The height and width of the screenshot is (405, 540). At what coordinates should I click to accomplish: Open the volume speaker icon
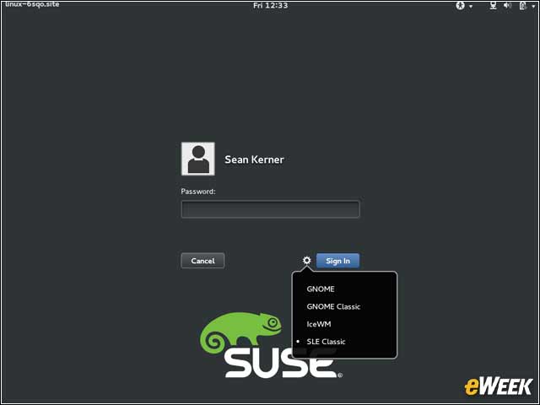[507, 6]
